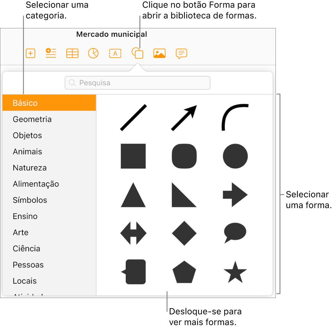The image size is (336, 330).
Task: Click the Text box toolbar icon
Action: [x=115, y=53]
